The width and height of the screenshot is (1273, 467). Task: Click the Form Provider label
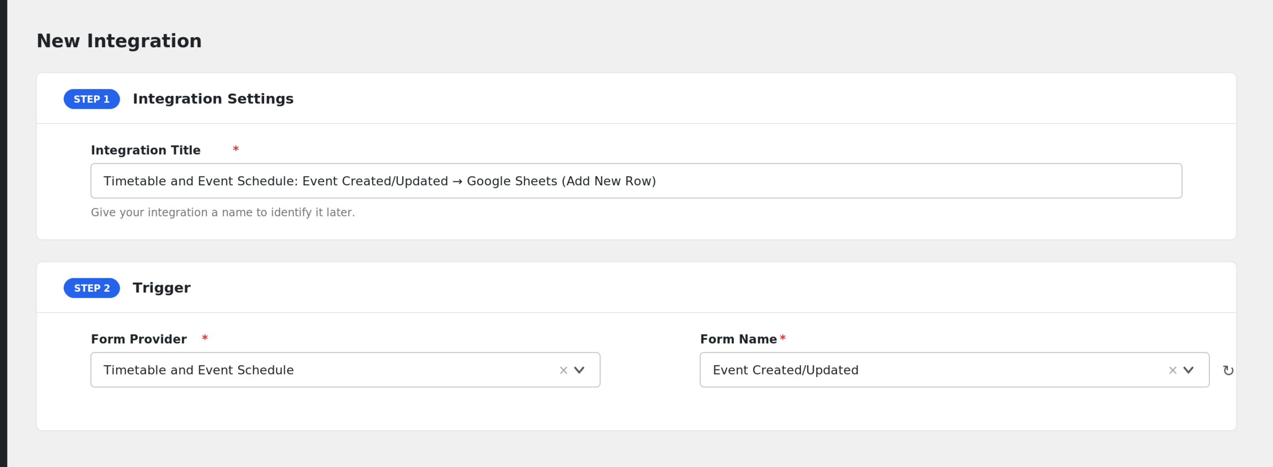tap(139, 339)
